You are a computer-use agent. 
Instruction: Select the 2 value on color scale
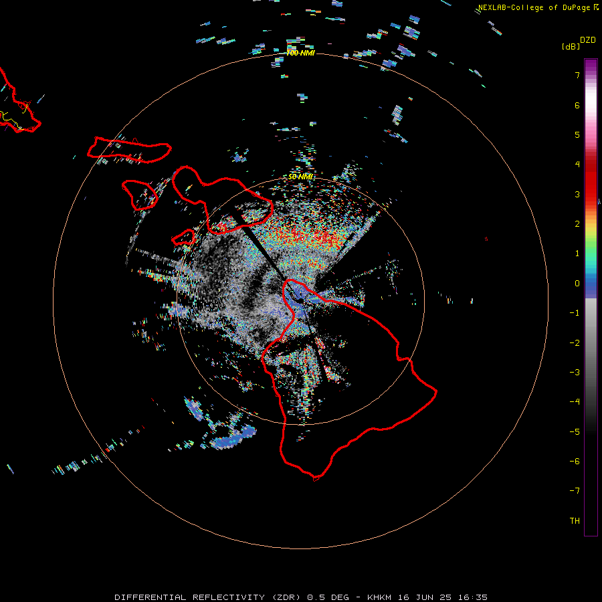577,224
